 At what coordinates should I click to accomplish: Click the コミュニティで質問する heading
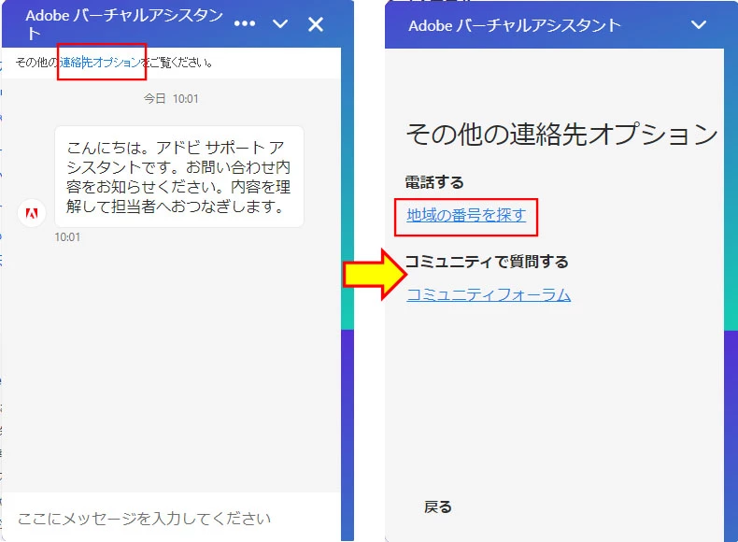[487, 262]
